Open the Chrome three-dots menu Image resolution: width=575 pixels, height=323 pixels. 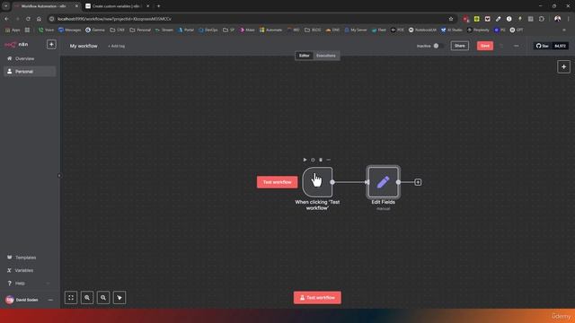[569, 19]
